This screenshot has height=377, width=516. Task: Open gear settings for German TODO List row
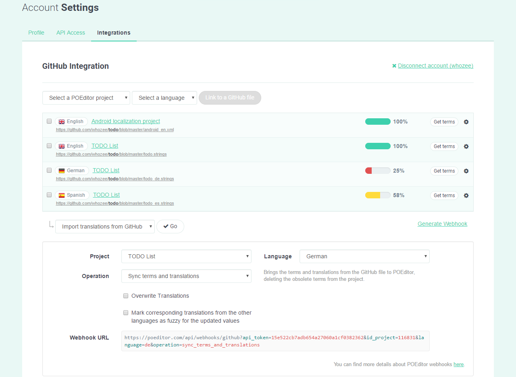(x=466, y=171)
